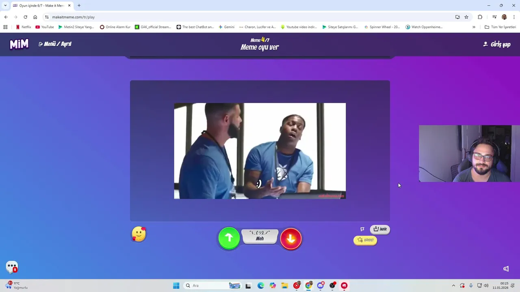Open the Watch Oppenheimer bookmark
The image size is (520, 292).
coord(424,27)
